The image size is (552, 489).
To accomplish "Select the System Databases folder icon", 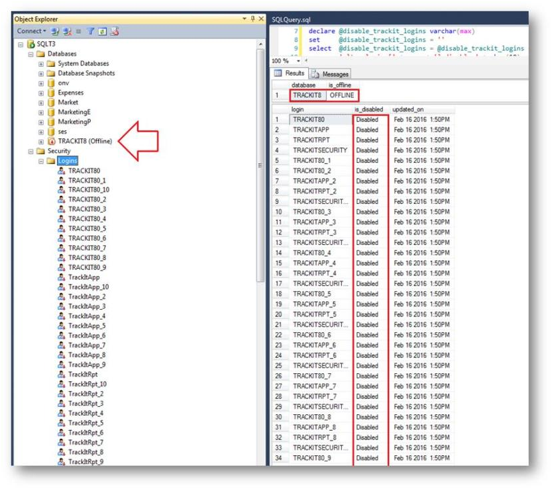I will pos(52,64).
